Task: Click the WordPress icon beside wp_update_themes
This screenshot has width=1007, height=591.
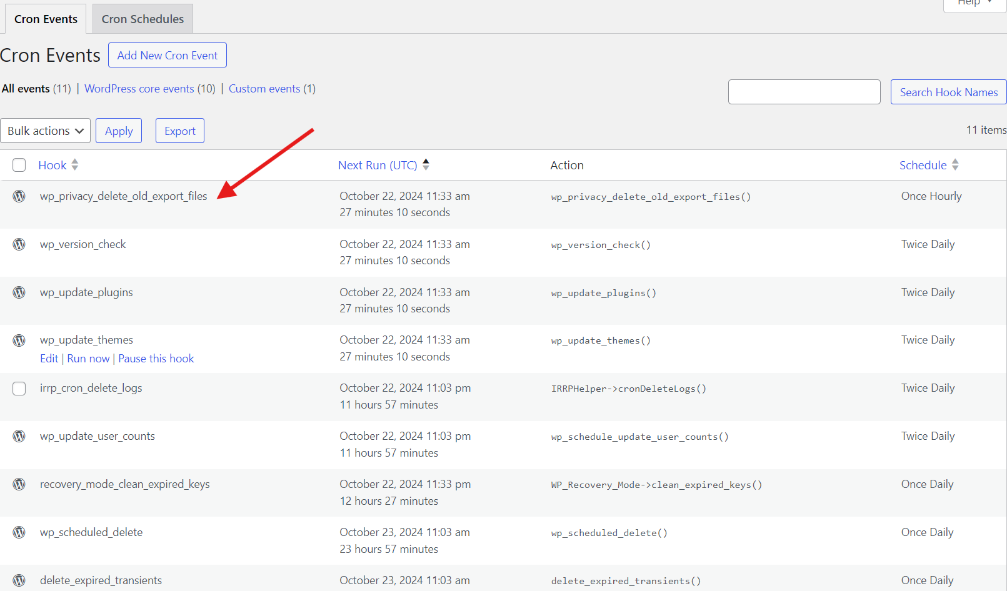Action: pos(19,340)
